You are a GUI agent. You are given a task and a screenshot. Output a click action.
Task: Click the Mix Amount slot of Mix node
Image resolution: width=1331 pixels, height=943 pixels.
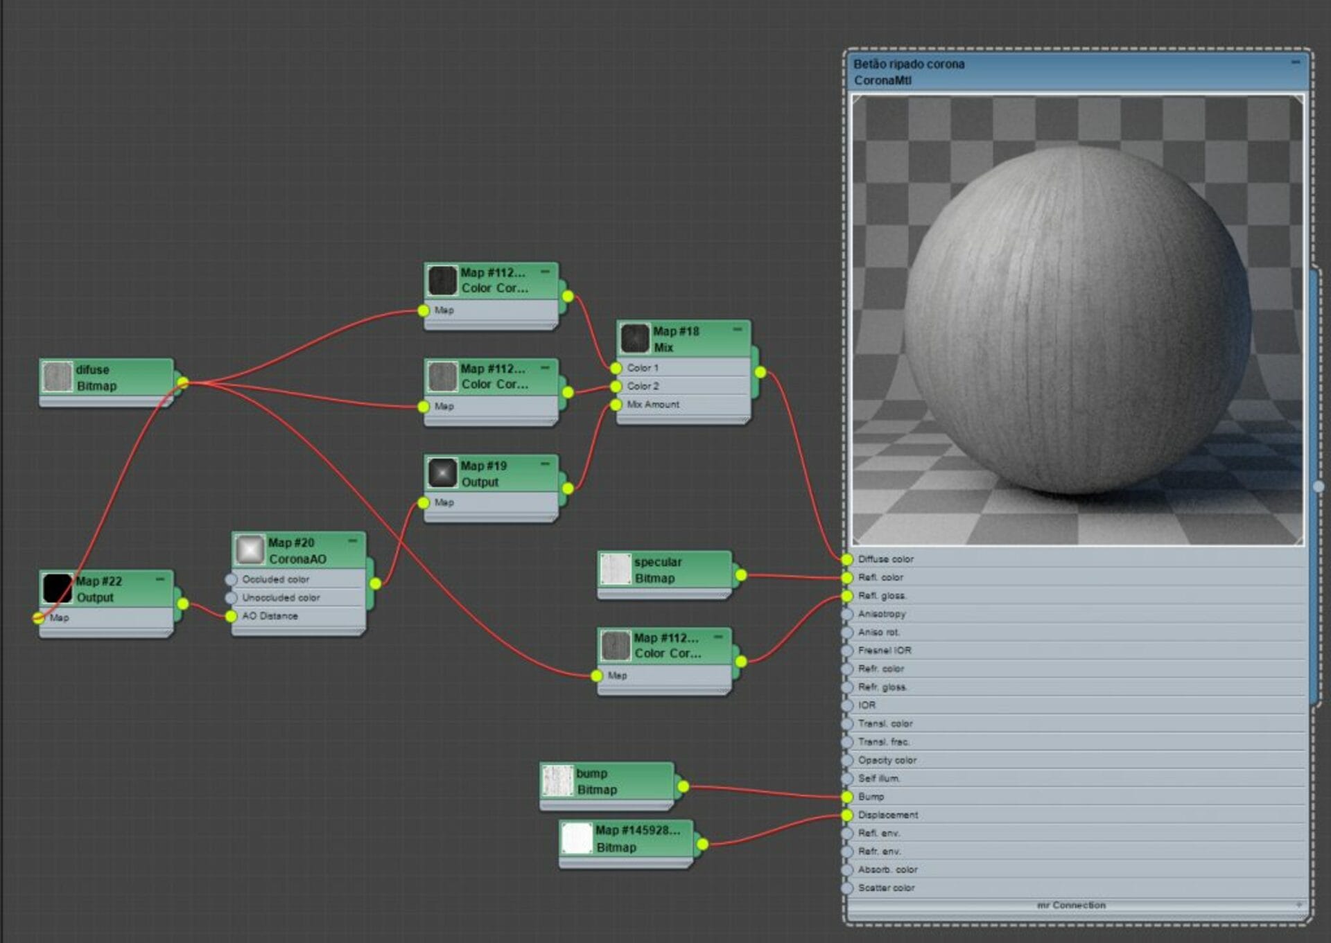(x=653, y=405)
